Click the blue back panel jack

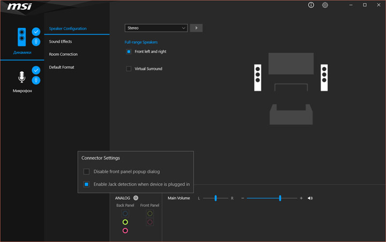(x=125, y=214)
